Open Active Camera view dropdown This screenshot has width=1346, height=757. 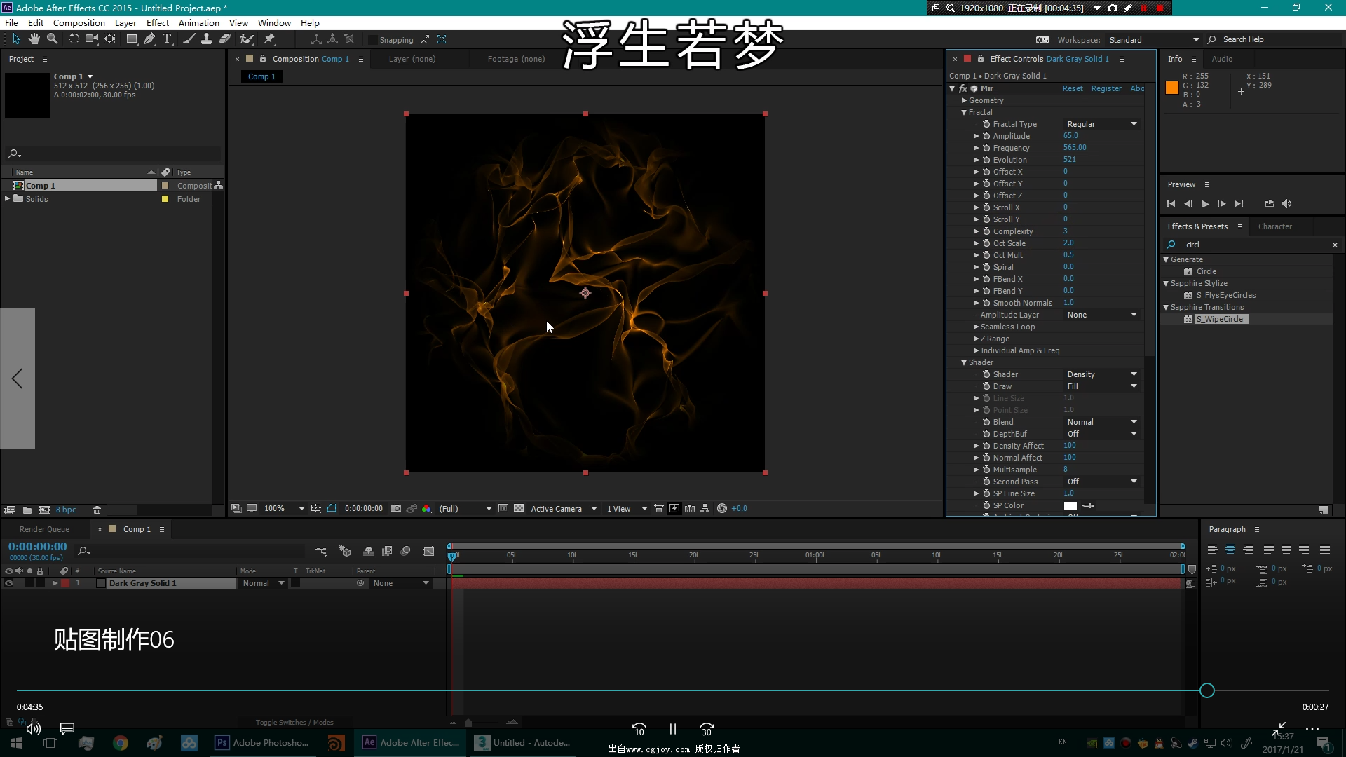pyautogui.click(x=564, y=509)
